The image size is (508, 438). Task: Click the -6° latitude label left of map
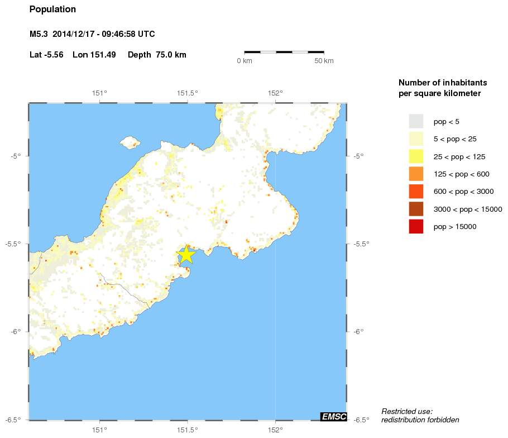tap(16, 331)
